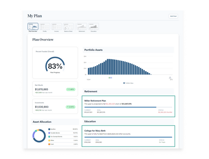
Task: Click the Taxable Bonds color swatch
Action: [49, 133]
